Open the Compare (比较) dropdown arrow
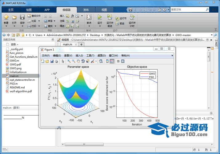 [38, 21]
